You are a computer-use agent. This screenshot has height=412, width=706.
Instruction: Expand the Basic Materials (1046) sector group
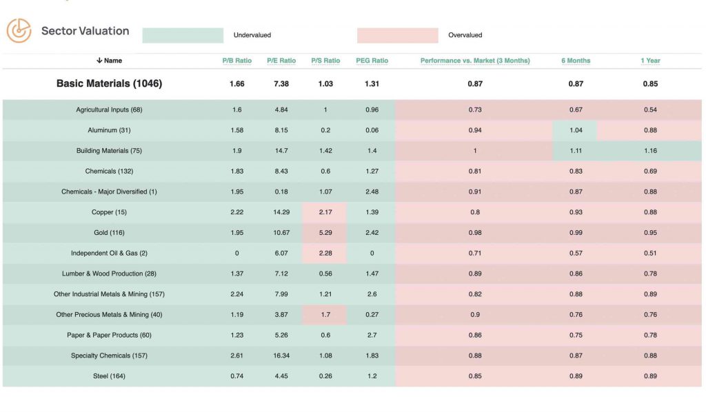coord(110,83)
